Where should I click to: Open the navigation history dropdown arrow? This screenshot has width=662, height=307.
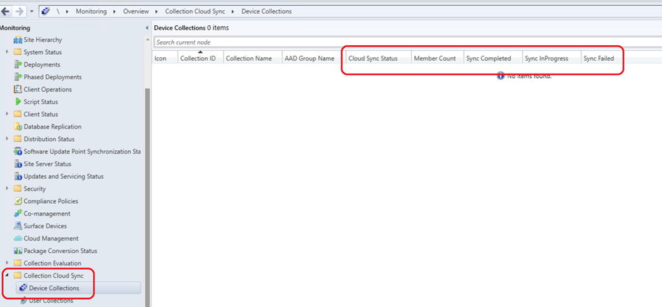(32, 12)
